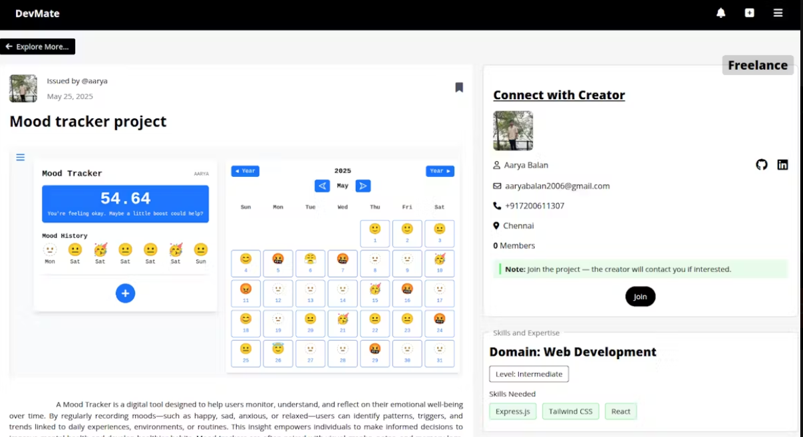Go back with Explore More button
This screenshot has height=437, width=803.
click(x=37, y=47)
